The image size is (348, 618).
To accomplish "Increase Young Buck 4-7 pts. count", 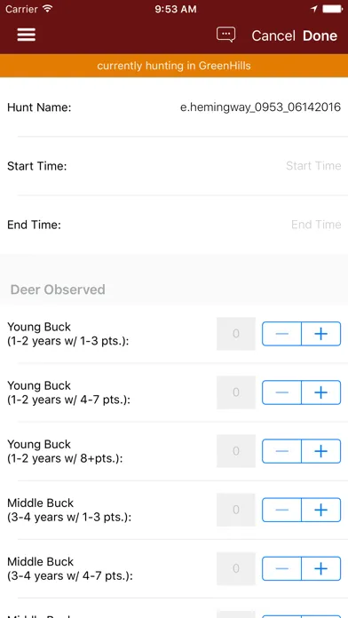I will tap(320, 392).
